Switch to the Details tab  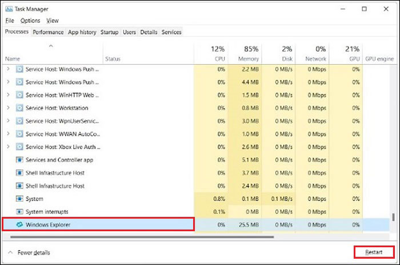(149, 32)
